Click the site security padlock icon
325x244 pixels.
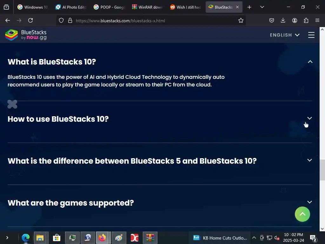point(70,20)
